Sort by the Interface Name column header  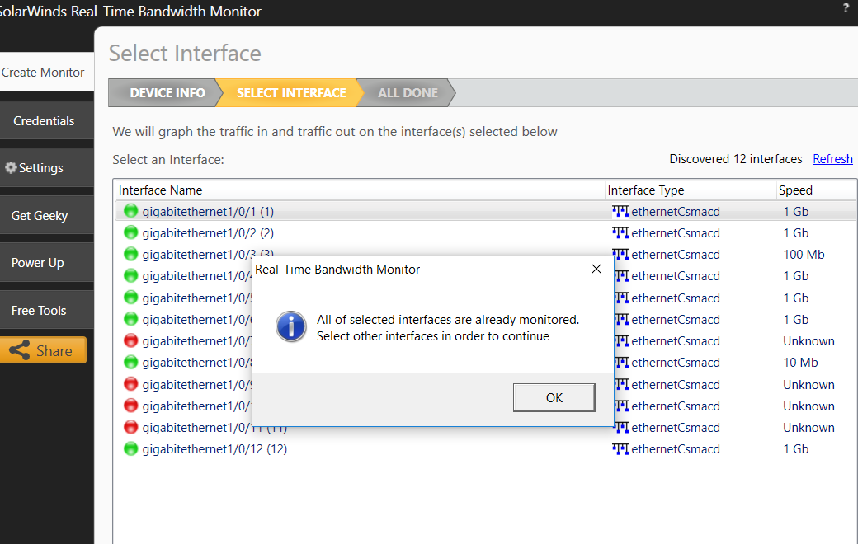161,190
